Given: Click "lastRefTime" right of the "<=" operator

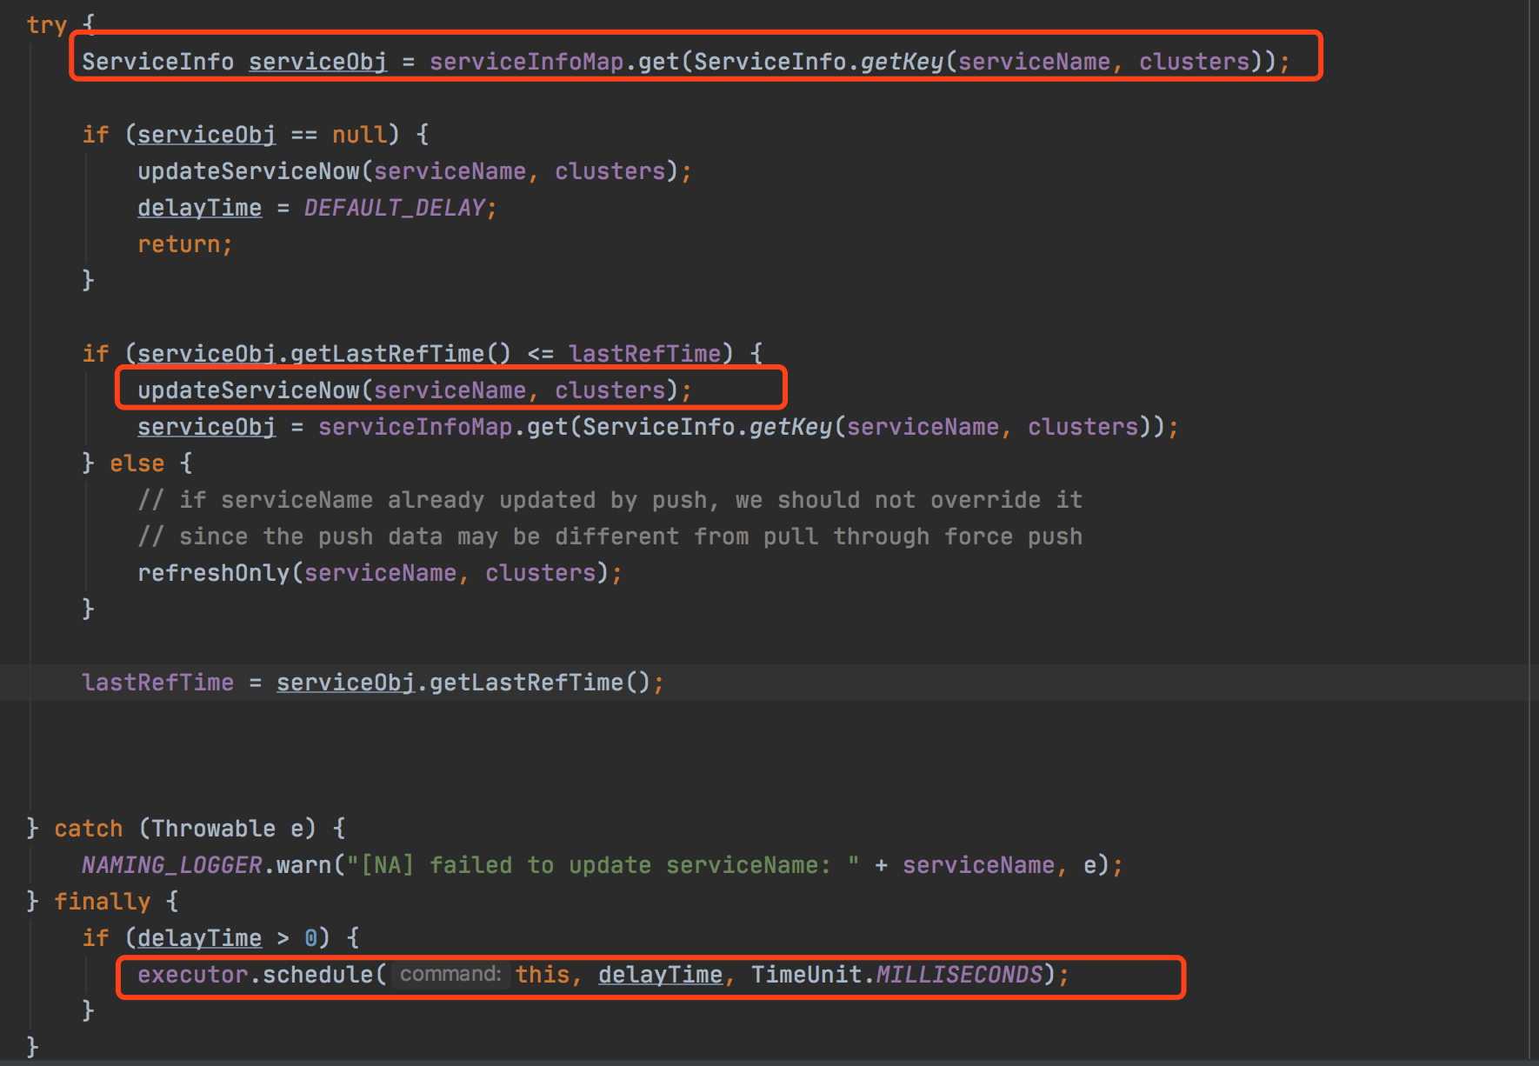Looking at the screenshot, I should point(644,354).
